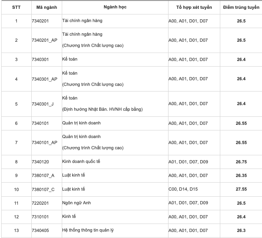Screen dimensions: 262x238
Task: Click "Định hướng Nhật Bản. HVNH cấp bằng" text
Action: pos(102,110)
